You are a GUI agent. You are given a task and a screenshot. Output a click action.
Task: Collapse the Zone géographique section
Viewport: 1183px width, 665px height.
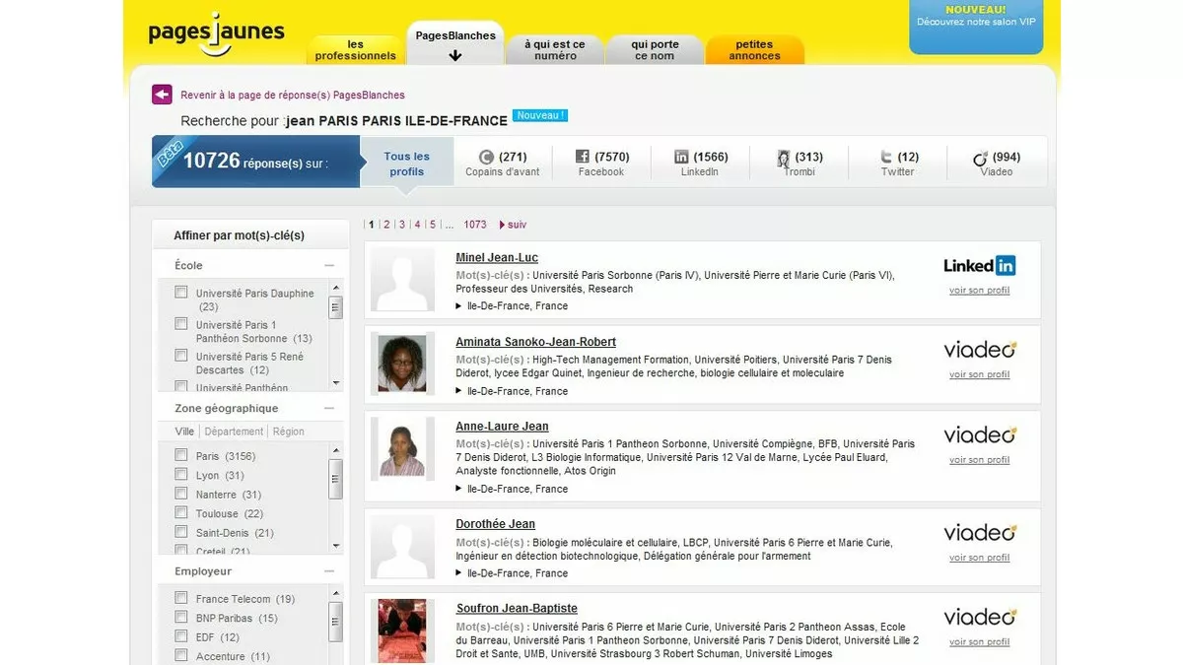(331, 407)
